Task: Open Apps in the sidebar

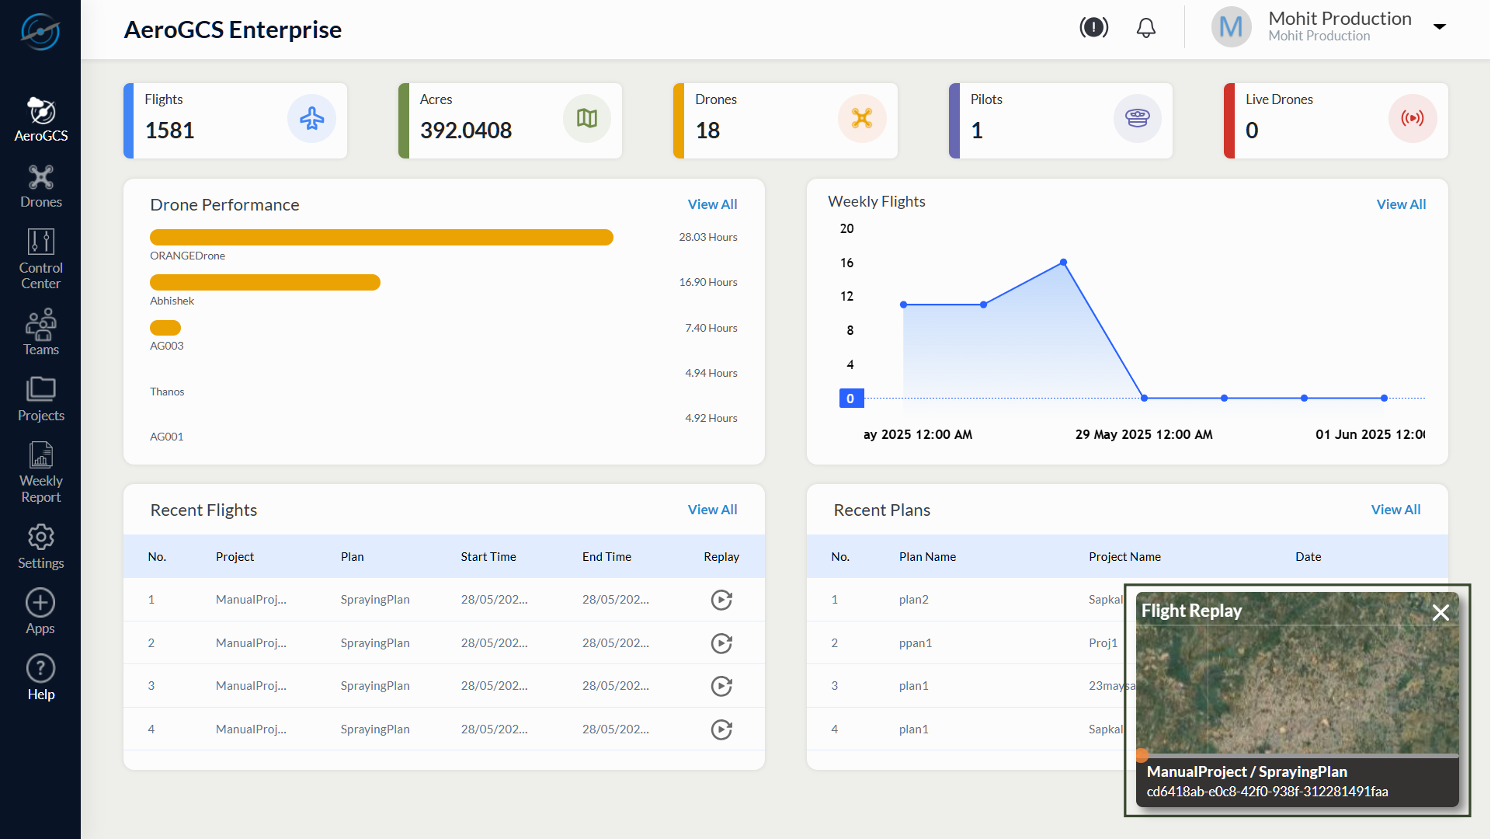Action: 40,612
